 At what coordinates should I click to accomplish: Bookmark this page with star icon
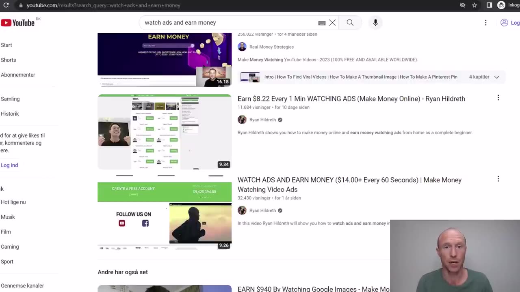pos(474,5)
